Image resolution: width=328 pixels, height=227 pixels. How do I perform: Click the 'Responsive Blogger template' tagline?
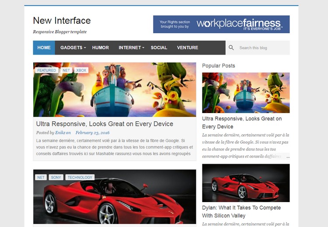60,32
